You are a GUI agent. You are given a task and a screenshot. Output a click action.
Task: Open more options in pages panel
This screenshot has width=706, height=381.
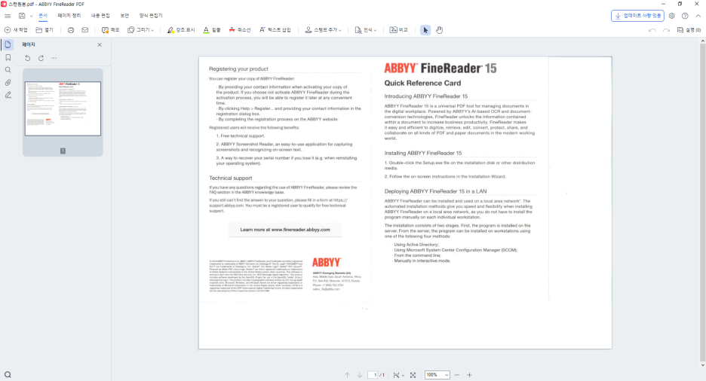[54, 58]
